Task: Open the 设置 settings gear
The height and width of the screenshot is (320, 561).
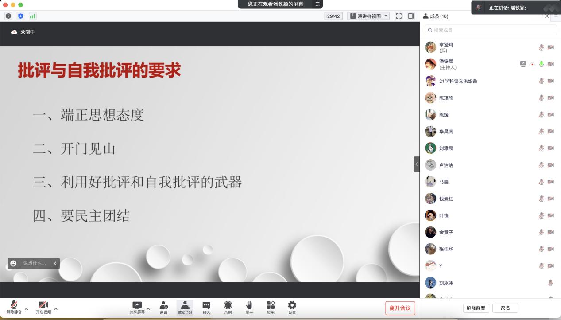Action: (x=292, y=308)
